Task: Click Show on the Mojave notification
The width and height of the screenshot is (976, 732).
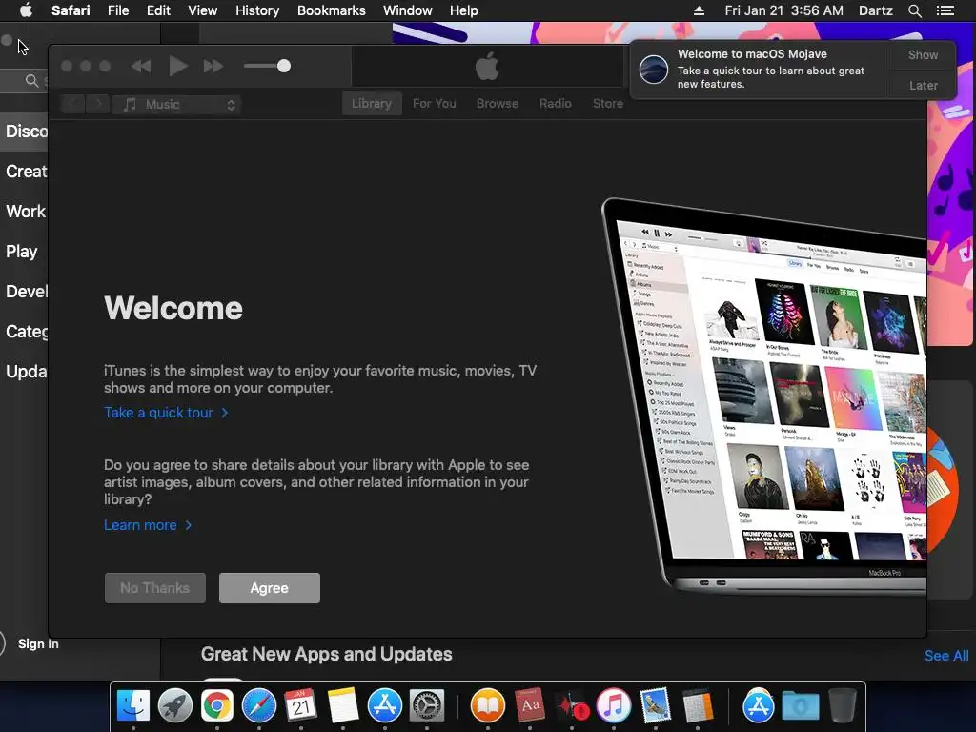Action: [923, 54]
